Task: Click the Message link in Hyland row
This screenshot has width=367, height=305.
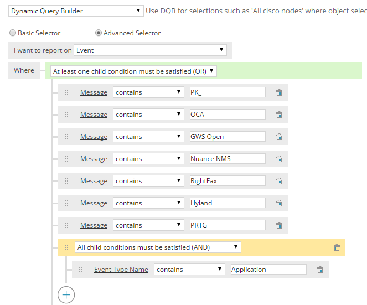Action: tap(94, 203)
